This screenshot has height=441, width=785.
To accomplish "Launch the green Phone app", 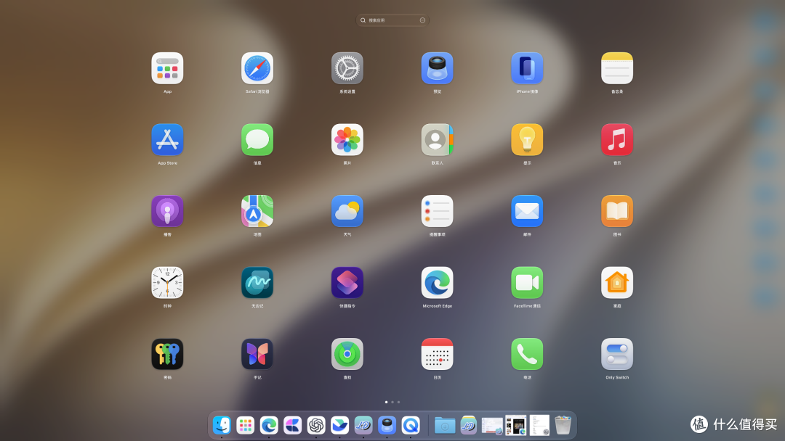I will tap(527, 354).
